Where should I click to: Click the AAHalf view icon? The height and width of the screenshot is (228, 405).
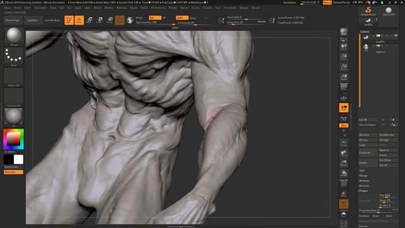(x=344, y=77)
